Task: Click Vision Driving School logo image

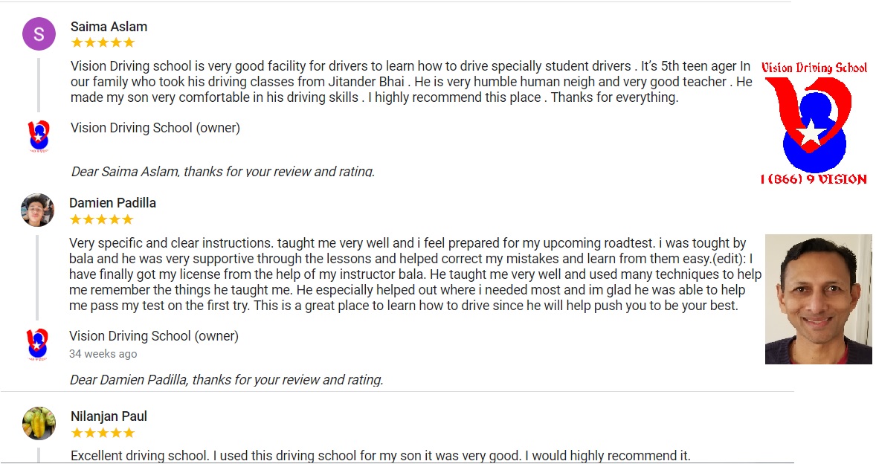Action: coord(814,124)
